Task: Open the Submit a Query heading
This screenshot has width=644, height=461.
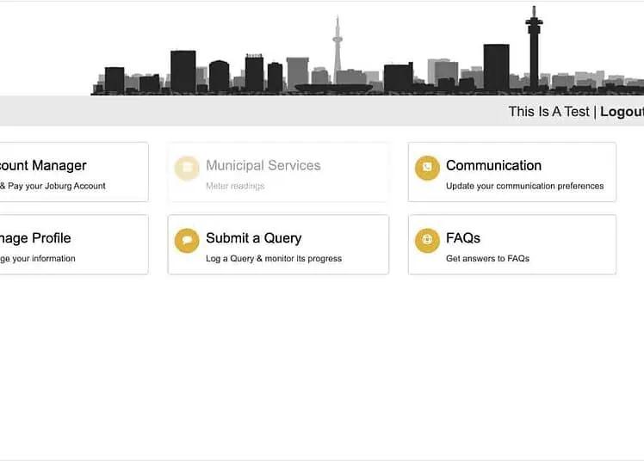Action: coord(253,238)
